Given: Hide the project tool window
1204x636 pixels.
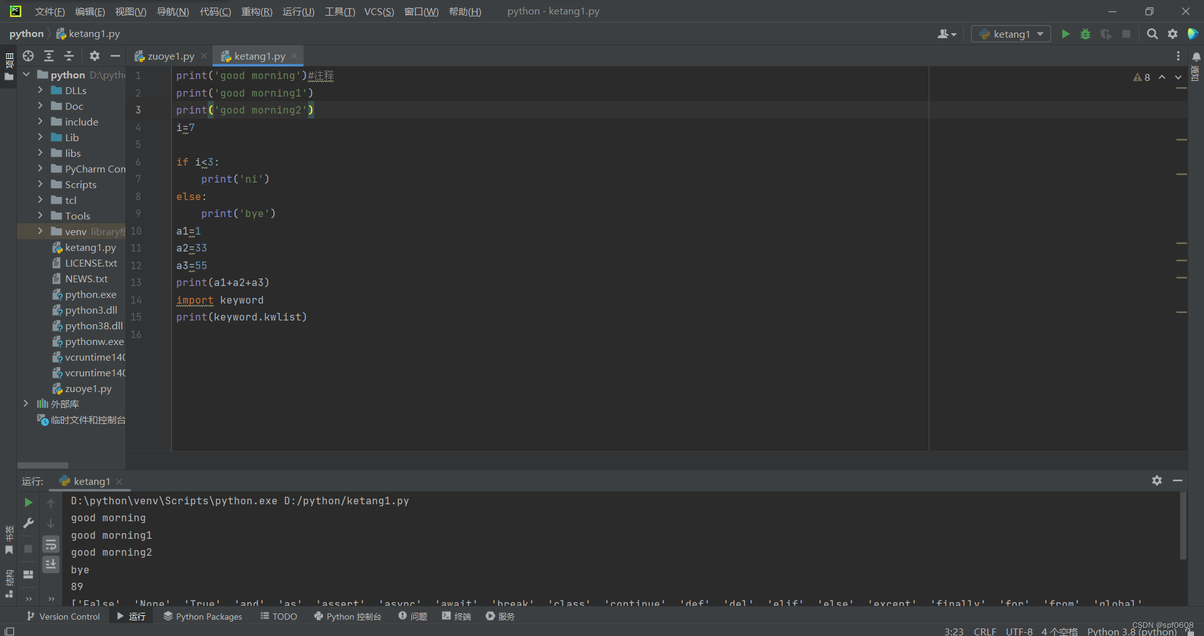Looking at the screenshot, I should click(115, 56).
